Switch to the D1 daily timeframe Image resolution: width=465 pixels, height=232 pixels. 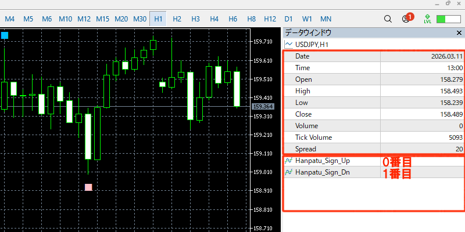(x=288, y=19)
